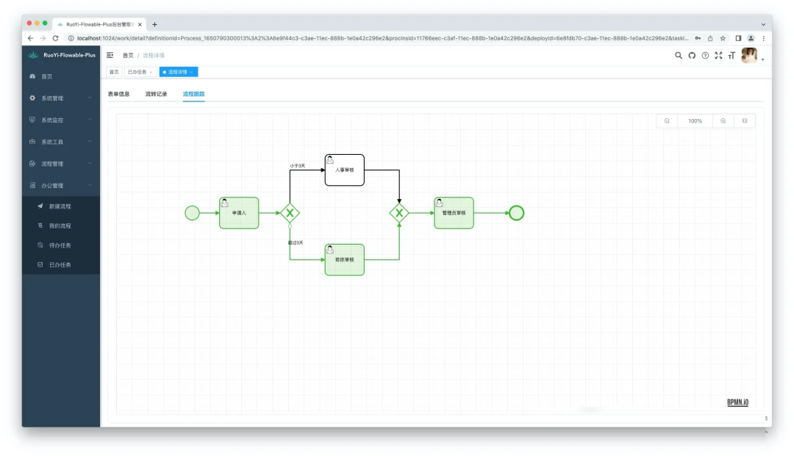The height and width of the screenshot is (456, 794).
Task: Open 待办任务 in the sidebar
Action: tap(60, 245)
